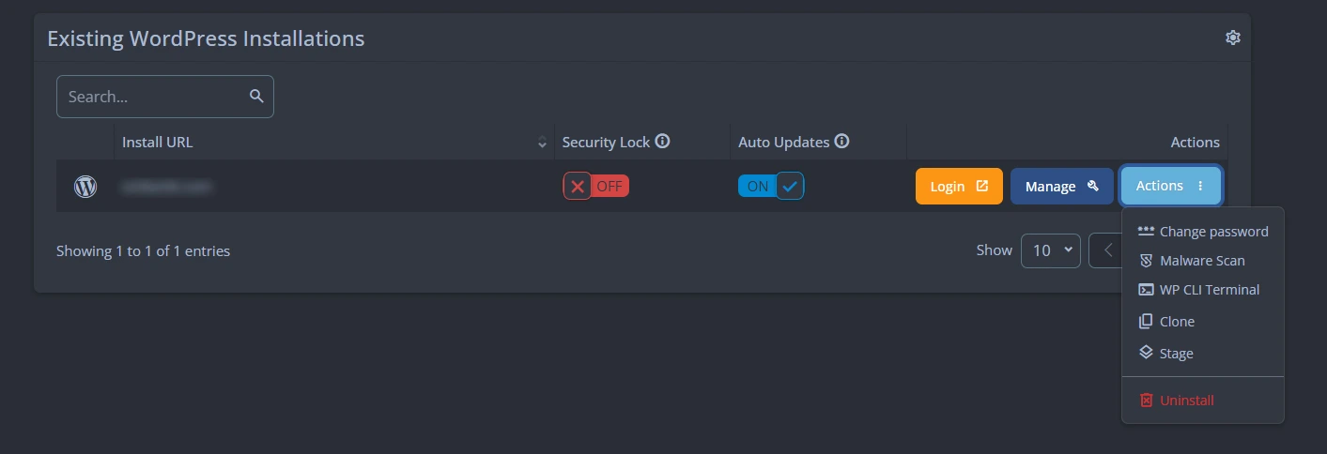This screenshot has height=454, width=1327.
Task: Click the red trash icon beside Uninstall
Action: point(1146,401)
